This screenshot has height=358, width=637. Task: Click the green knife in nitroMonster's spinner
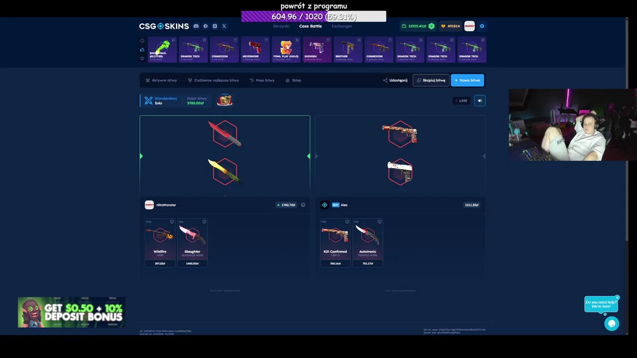point(223,172)
